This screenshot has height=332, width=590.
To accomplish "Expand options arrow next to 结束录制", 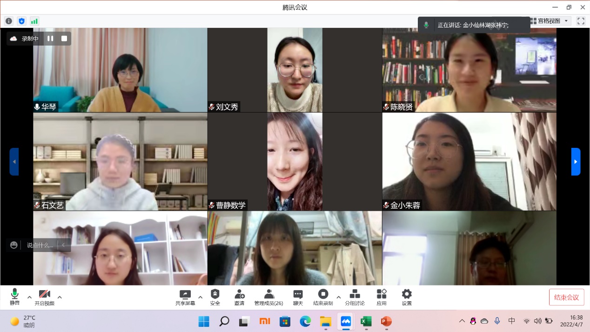I will tap(338, 297).
